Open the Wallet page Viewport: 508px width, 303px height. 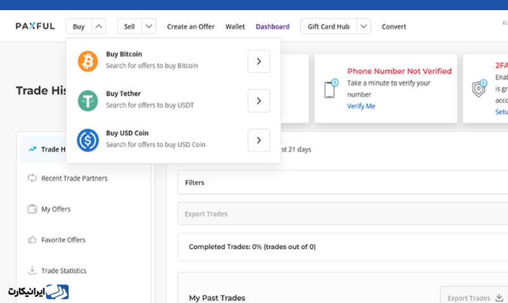coord(235,27)
